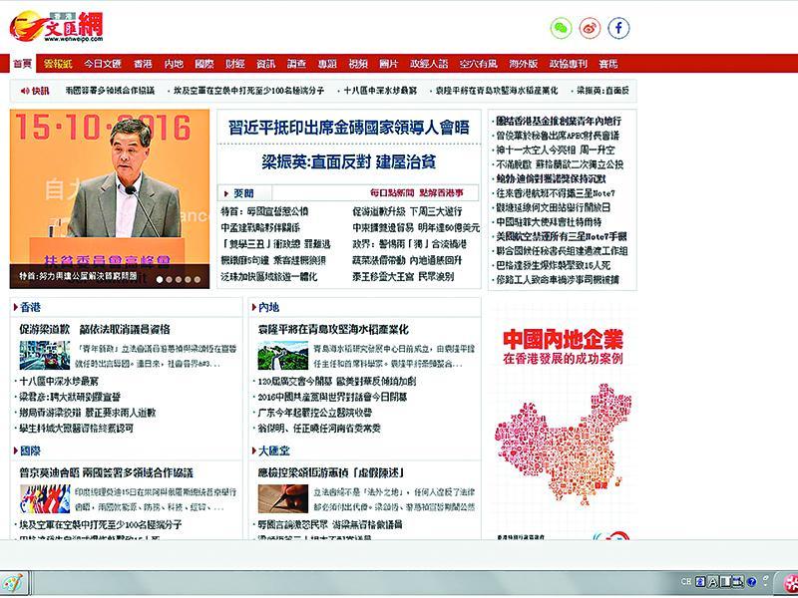The height and width of the screenshot is (598, 798).
Task: Open headline 習近平抵印出席金磚國家領導人會晤
Action: (350, 127)
